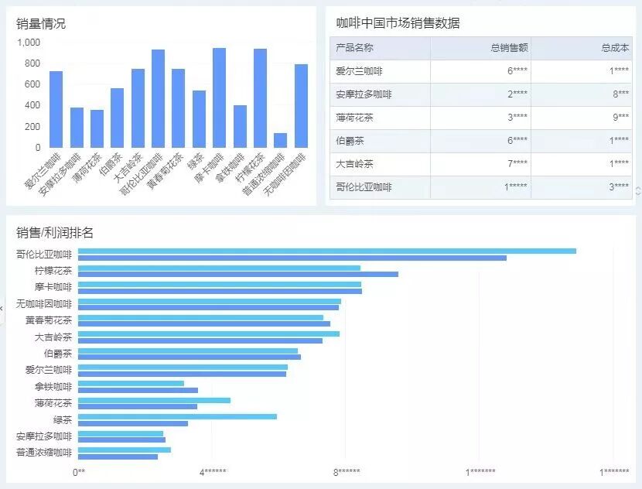The image size is (642, 489).
Task: Click the 总成本 cell for 薄荷花茶
Action: tap(582, 118)
